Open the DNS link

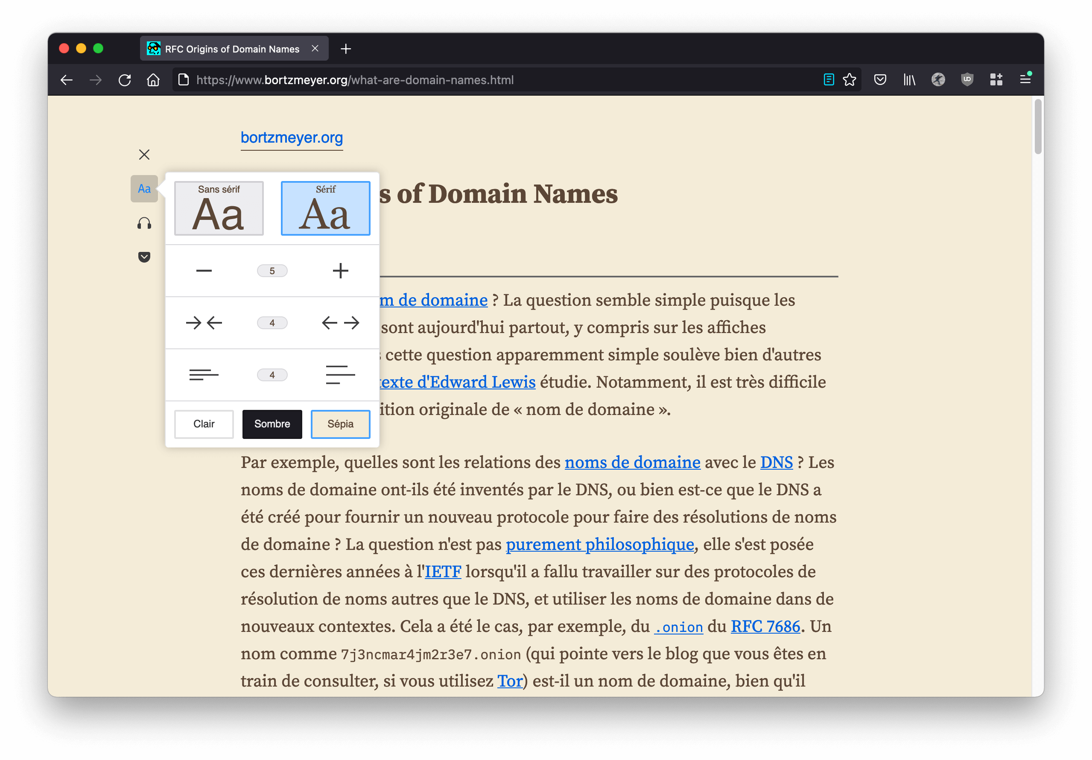pos(776,462)
